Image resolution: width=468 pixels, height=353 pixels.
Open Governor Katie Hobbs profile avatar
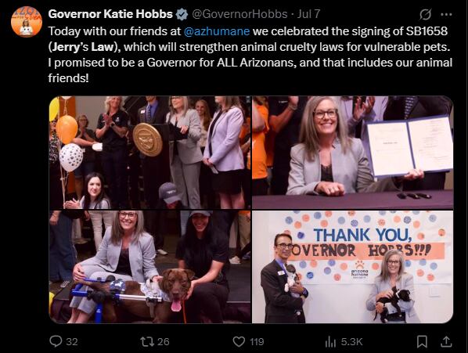pyautogui.click(x=27, y=21)
